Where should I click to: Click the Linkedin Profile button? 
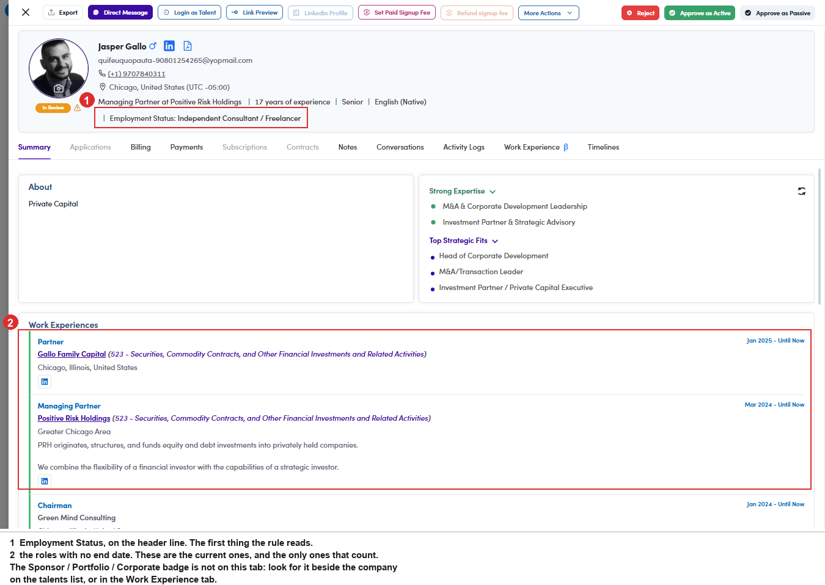320,12
